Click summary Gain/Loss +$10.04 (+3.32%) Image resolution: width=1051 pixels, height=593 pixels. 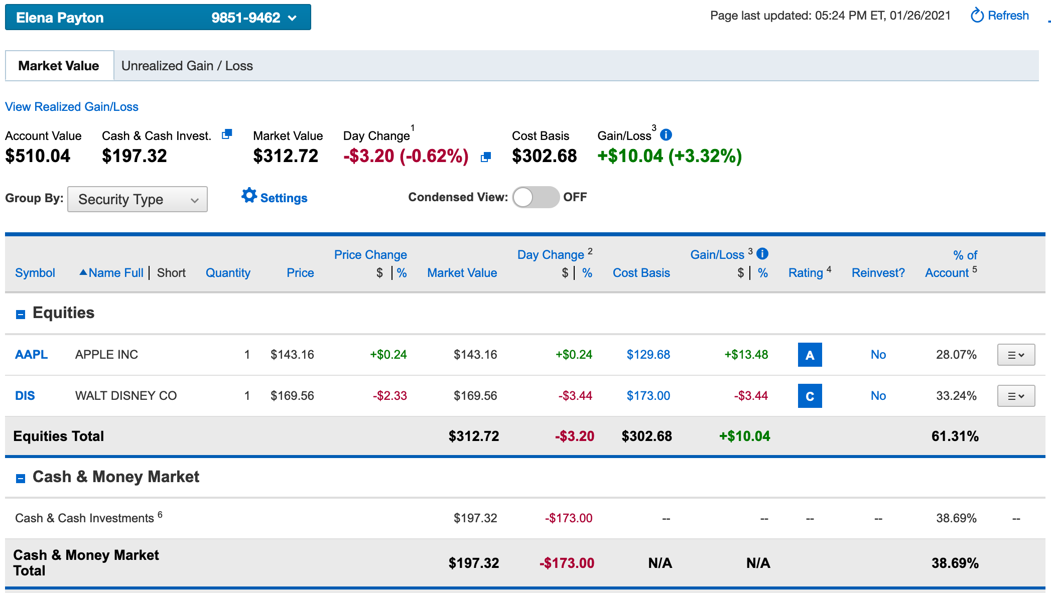click(x=670, y=156)
